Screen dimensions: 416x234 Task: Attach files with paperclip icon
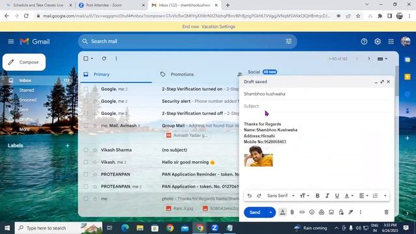[292, 212]
